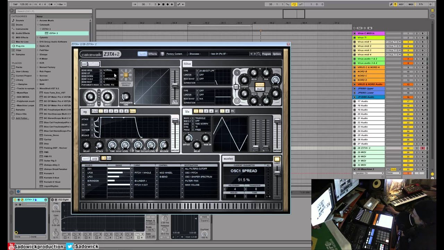This screenshot has height=250, width=444.
Task: Click the LFO Amount slider handle
Action: [x=277, y=120]
